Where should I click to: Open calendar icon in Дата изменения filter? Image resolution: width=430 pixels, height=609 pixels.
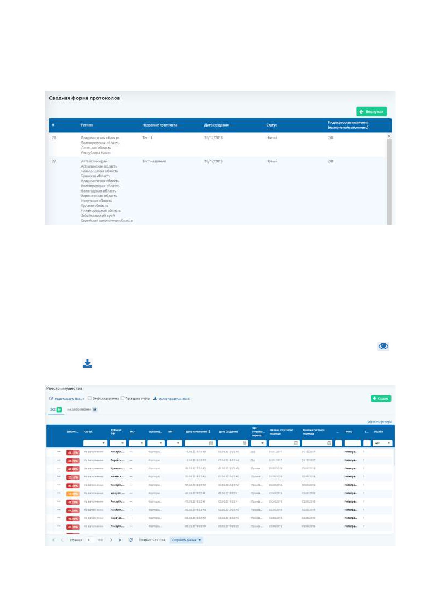(211, 443)
